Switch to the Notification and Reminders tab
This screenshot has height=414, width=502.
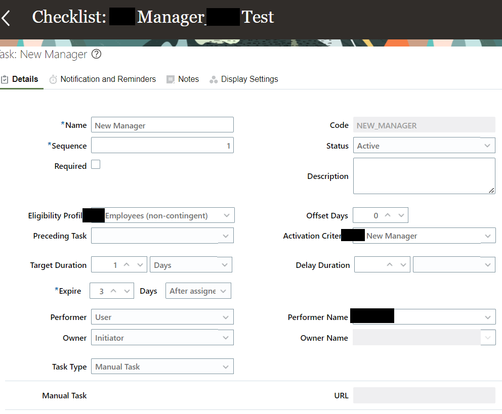(x=108, y=79)
